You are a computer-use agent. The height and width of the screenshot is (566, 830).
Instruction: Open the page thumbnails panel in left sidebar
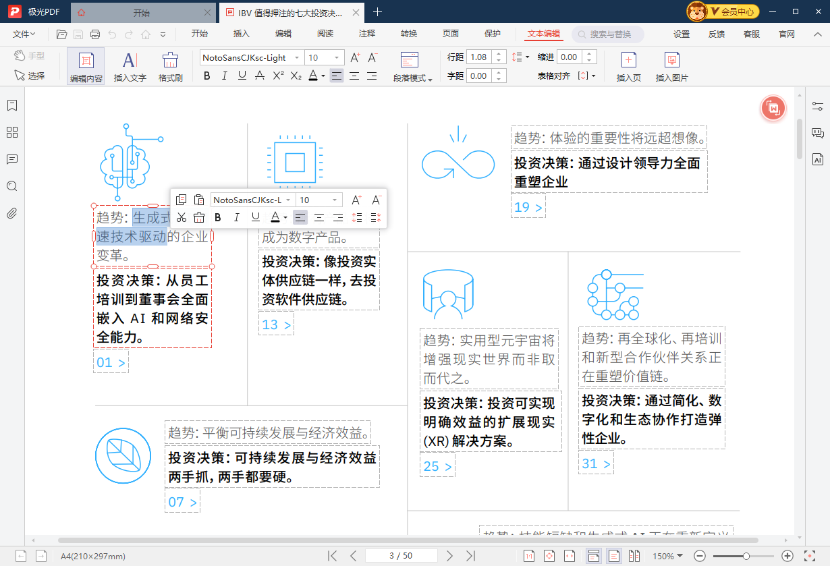coord(11,132)
